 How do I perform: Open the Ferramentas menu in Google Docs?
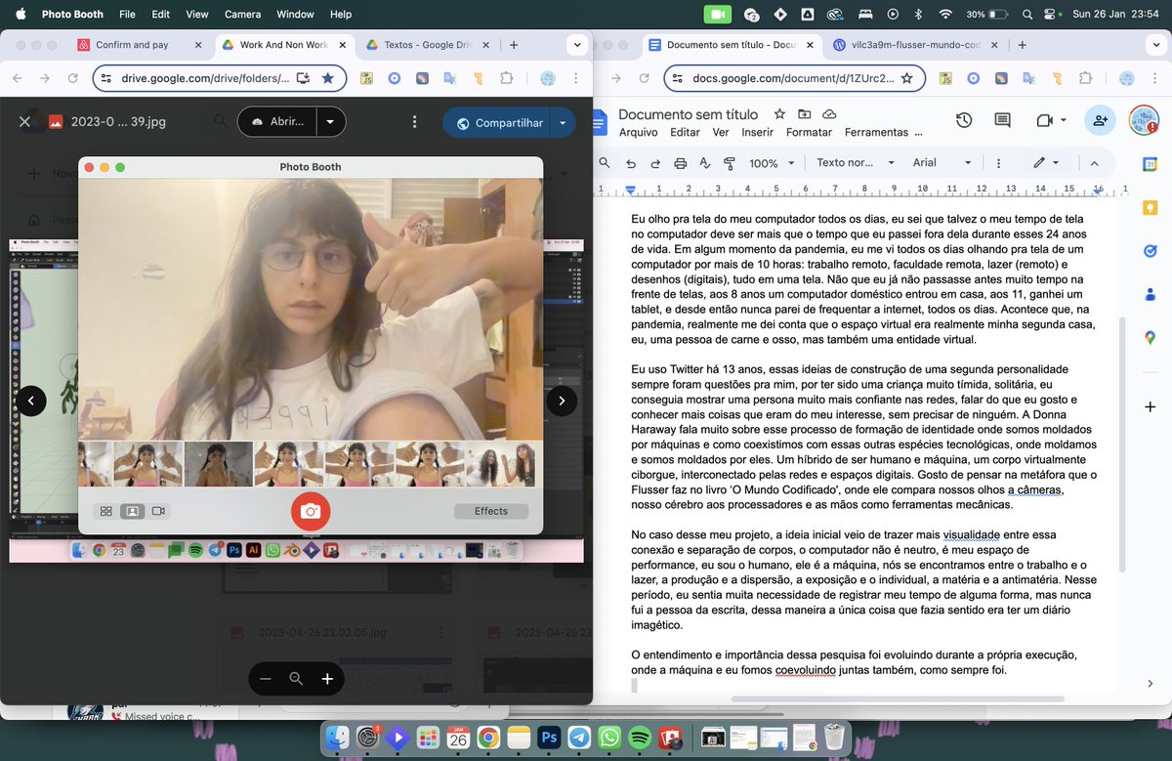tap(876, 132)
